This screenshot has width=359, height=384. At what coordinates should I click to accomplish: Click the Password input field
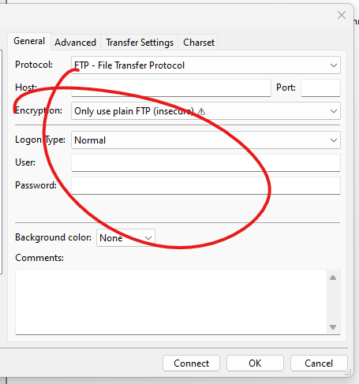tap(206, 186)
